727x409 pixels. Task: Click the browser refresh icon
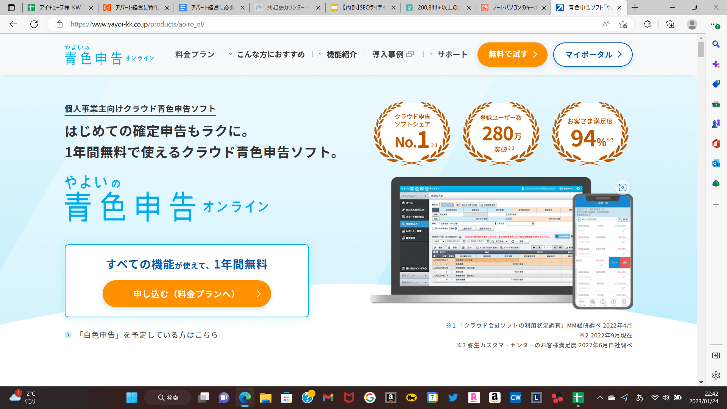[x=34, y=24]
